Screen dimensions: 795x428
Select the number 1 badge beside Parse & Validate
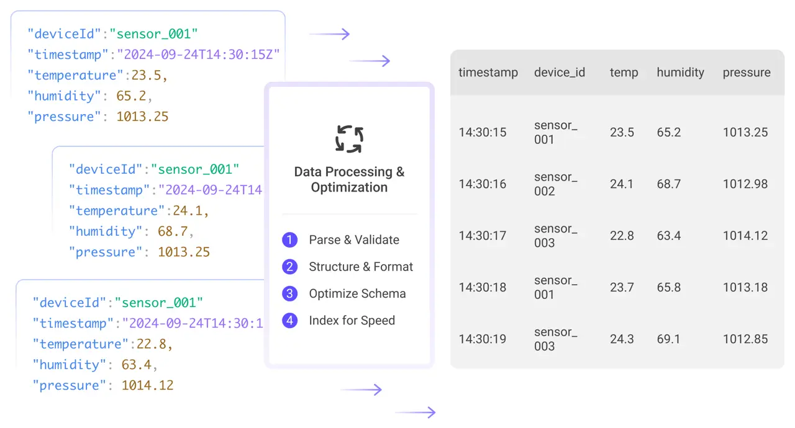pos(289,240)
